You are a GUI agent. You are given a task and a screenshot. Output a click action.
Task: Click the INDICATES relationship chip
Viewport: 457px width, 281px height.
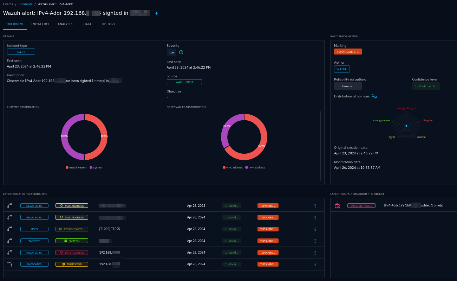point(34,264)
